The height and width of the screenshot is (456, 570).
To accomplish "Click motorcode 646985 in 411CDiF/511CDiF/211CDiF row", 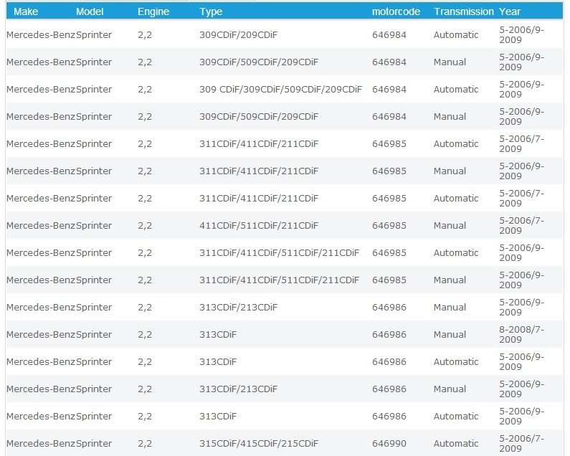I will pos(389,226).
